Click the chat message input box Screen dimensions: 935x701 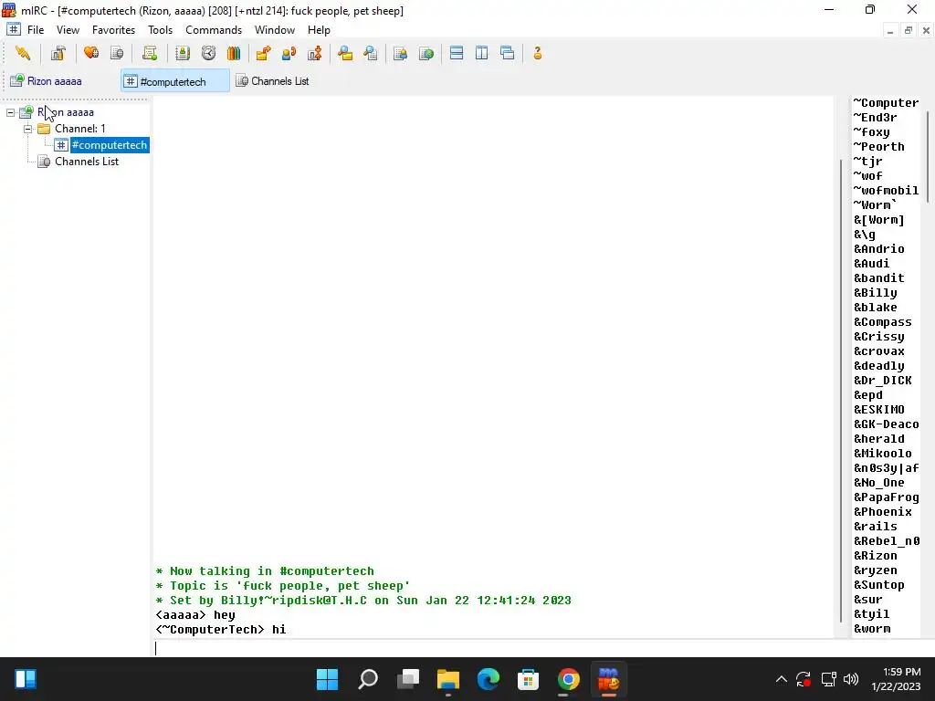542,649
